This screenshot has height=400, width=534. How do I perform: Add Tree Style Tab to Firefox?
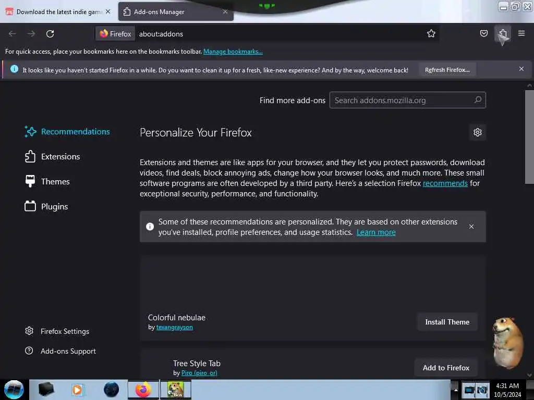(446, 368)
